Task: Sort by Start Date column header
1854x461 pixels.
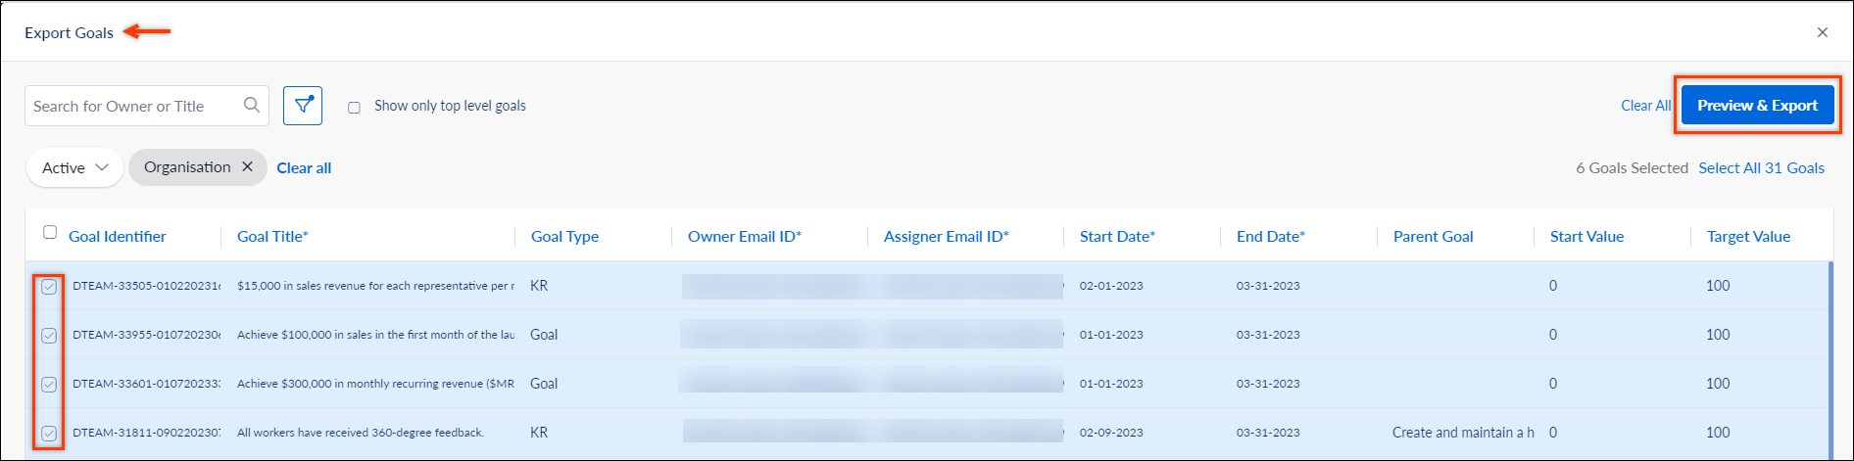Action: (x=1117, y=237)
